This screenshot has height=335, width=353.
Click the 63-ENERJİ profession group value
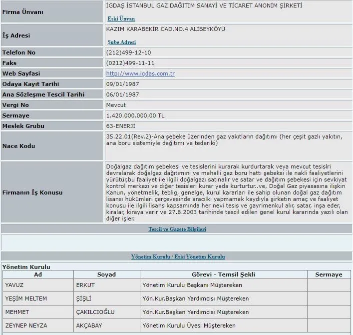pos(121,125)
